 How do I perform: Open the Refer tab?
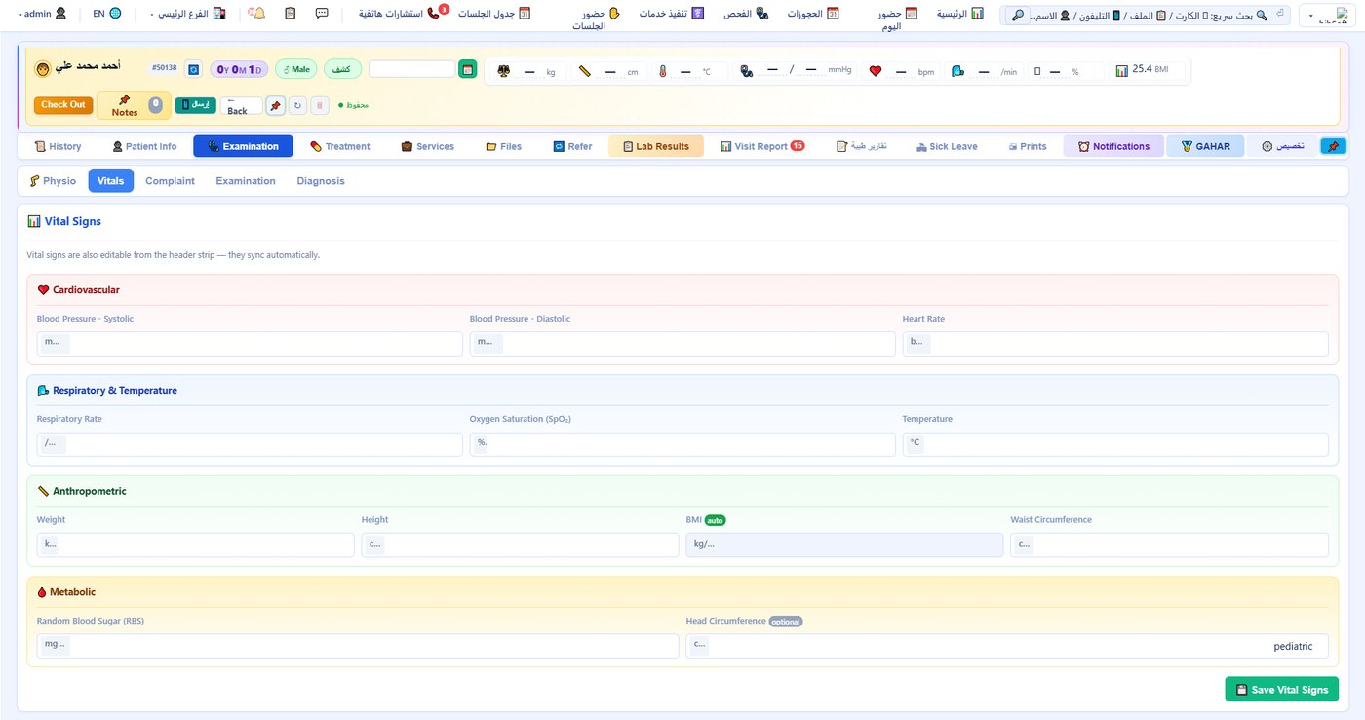tap(572, 146)
